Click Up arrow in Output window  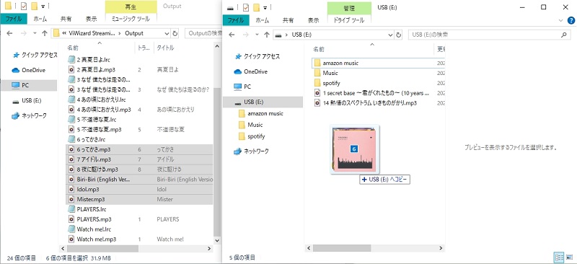click(45, 33)
